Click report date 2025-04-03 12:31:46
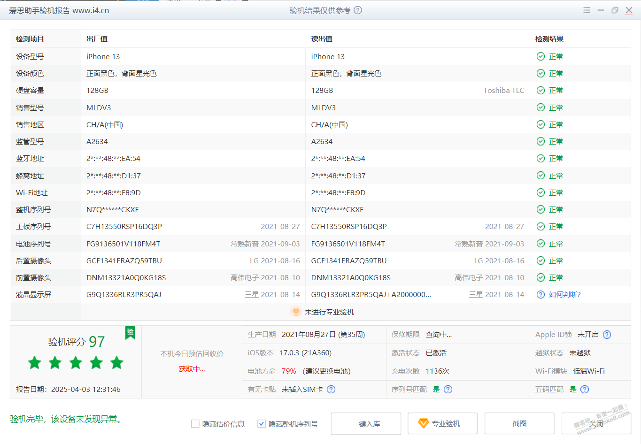The image size is (641, 444). click(x=86, y=389)
